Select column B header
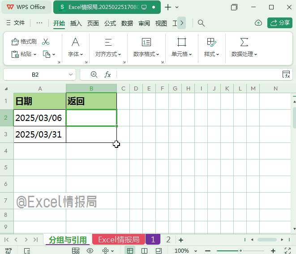Screen dimensions: 296x254 91,89
